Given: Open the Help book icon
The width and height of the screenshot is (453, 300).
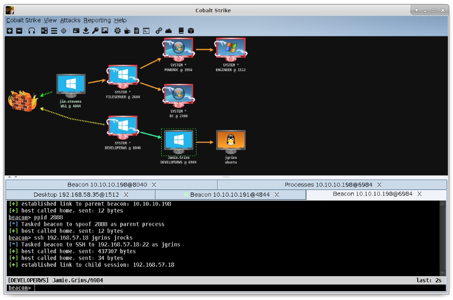Looking at the screenshot, I should pos(181,31).
